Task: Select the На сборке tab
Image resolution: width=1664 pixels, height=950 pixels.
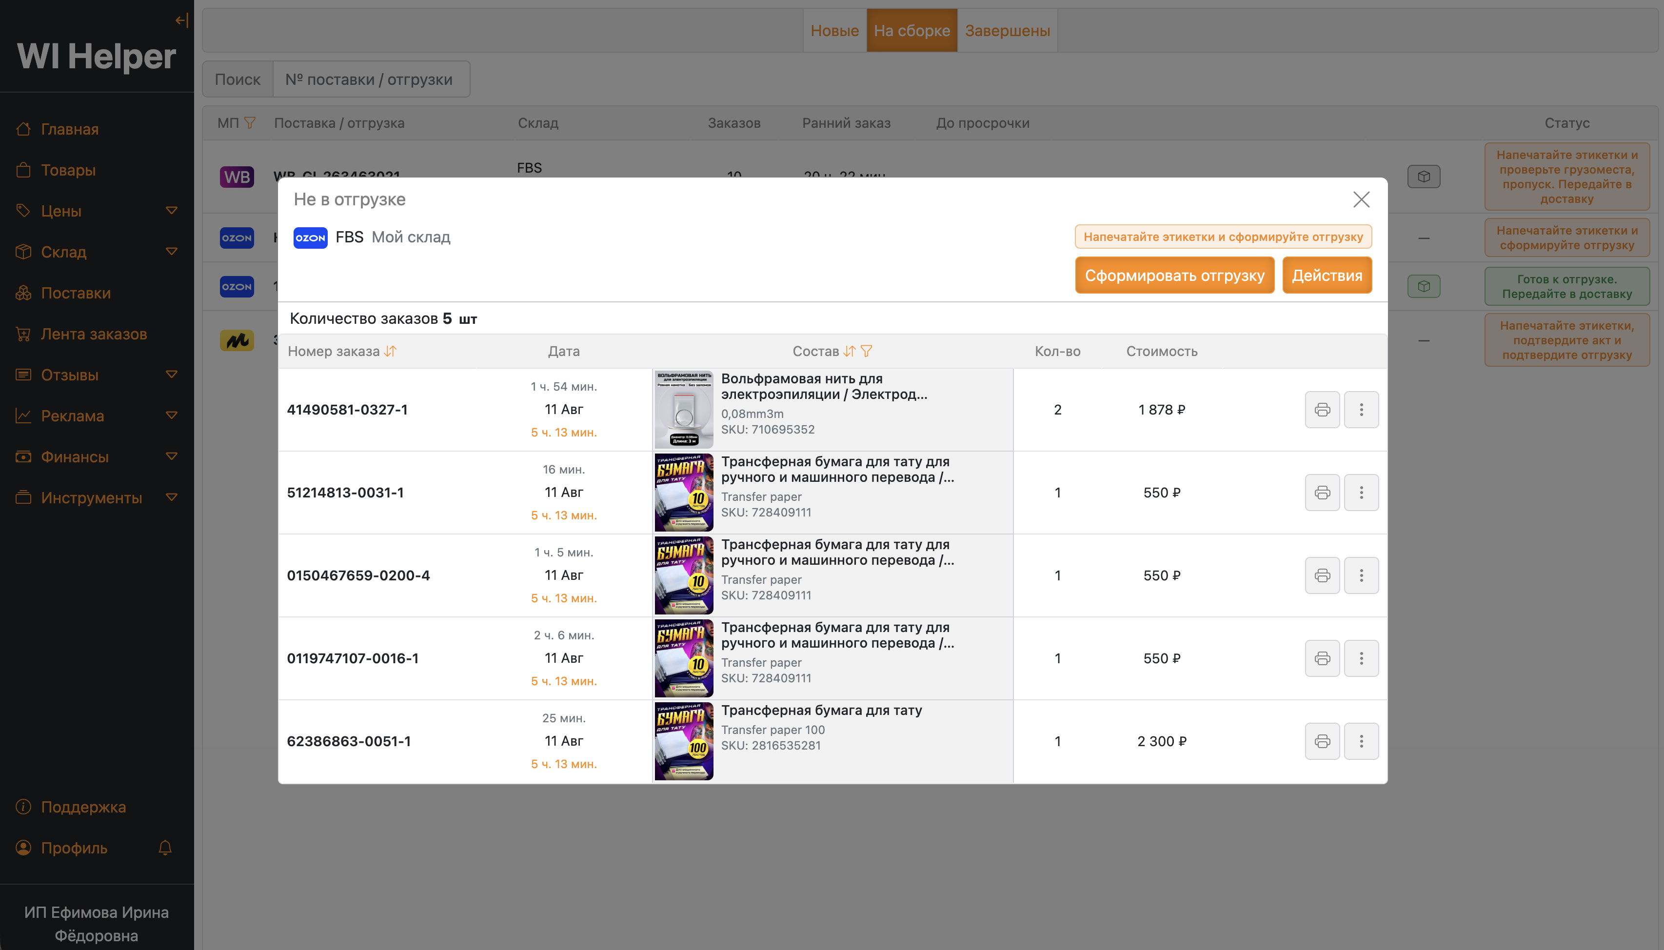Action: [912, 31]
